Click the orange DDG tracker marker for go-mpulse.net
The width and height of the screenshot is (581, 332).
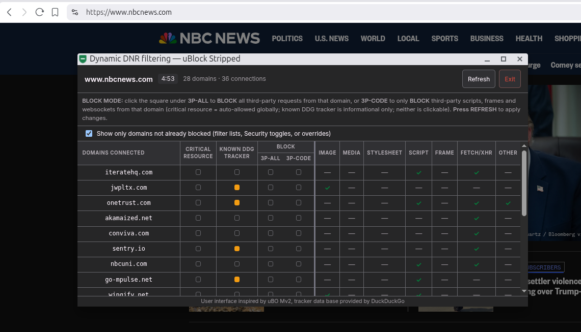237,280
